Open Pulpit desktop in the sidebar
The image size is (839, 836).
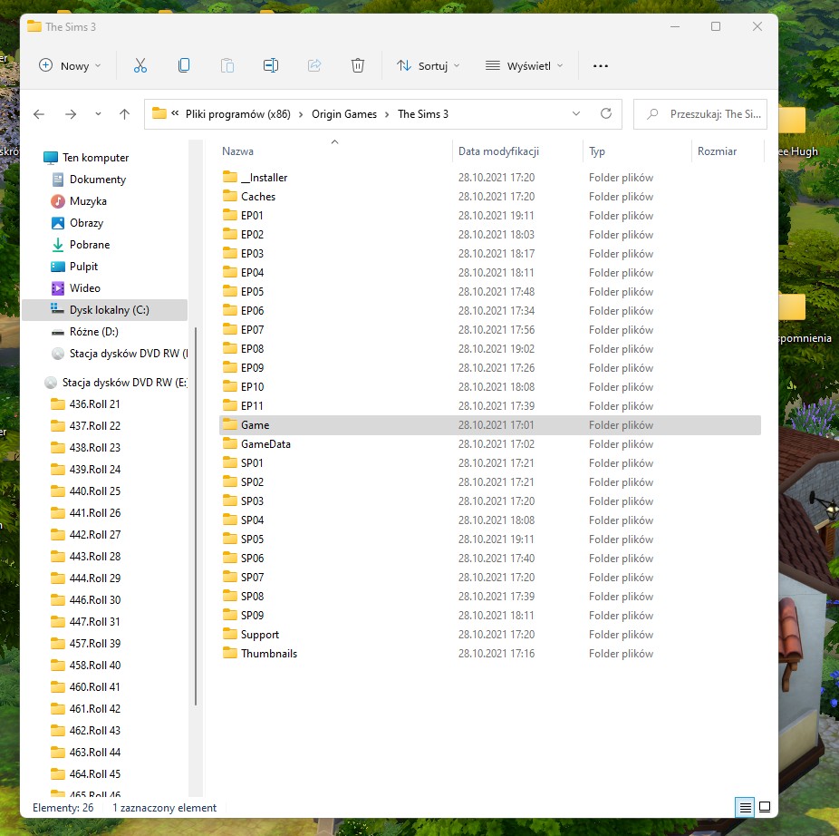75,267
